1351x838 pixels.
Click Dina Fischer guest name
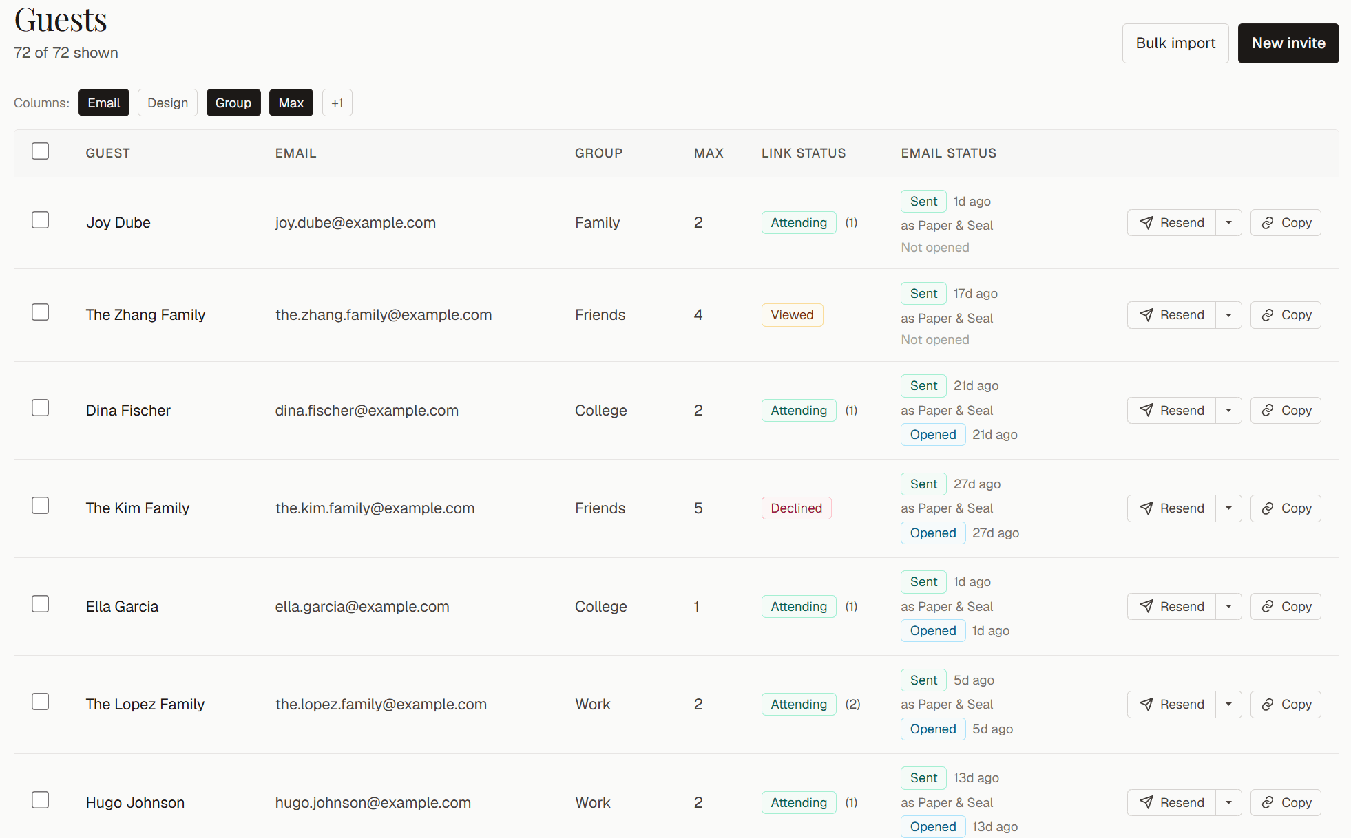pyautogui.click(x=128, y=411)
